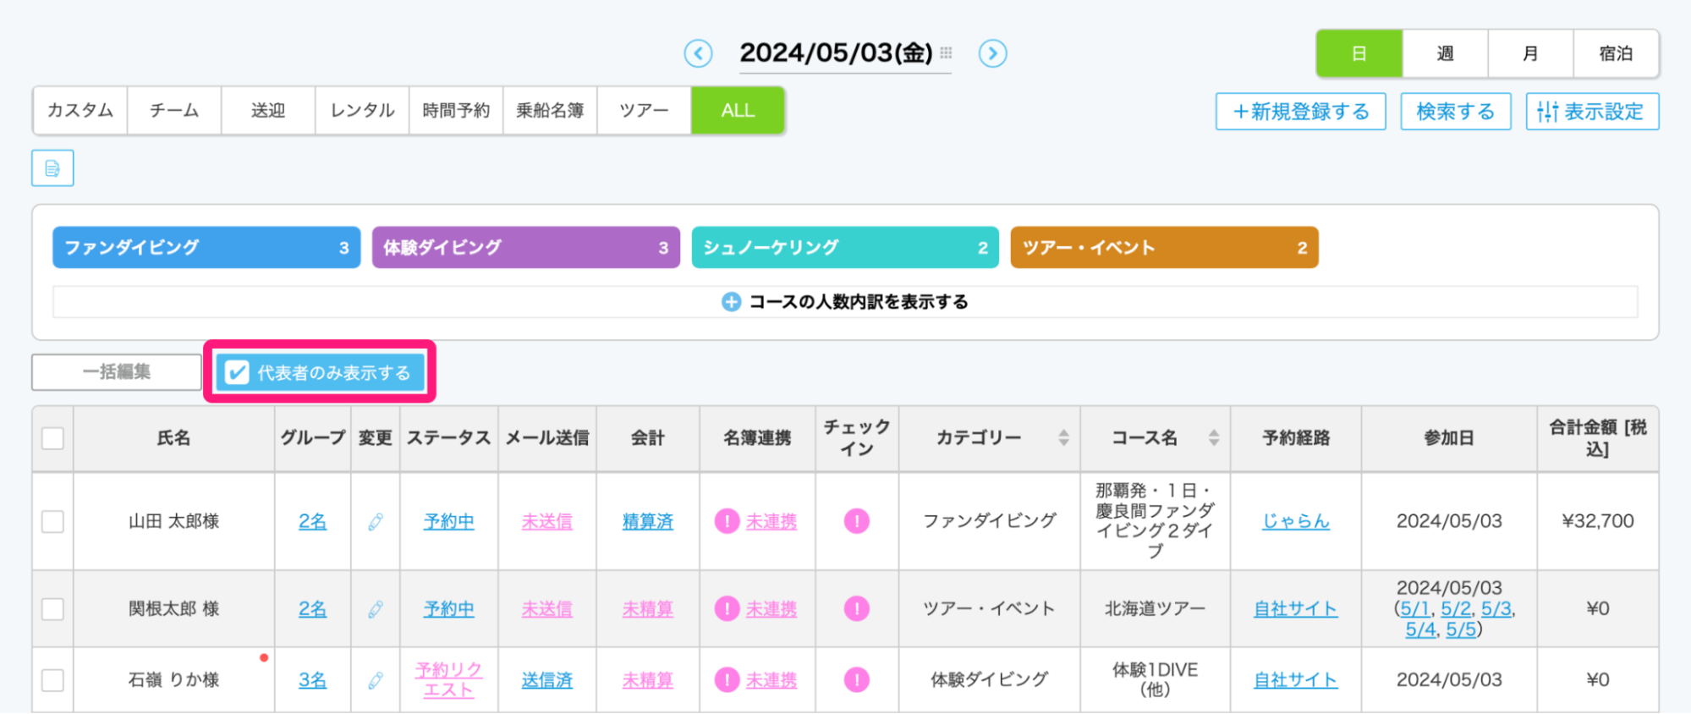Expand コースの人数内訳を表示する panel

click(845, 302)
